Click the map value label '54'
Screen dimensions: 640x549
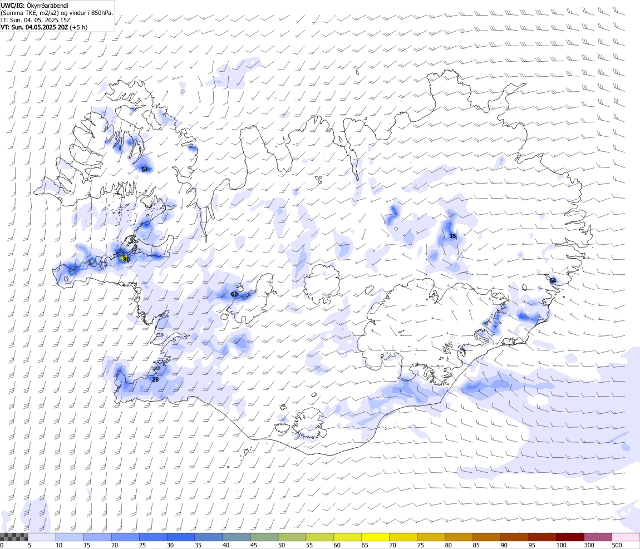tap(553, 280)
